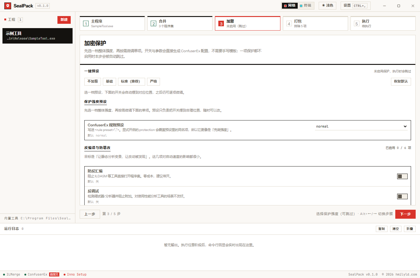Click the ILMerge status indicator
The height and width of the screenshot is (278, 420).
coord(12,274)
